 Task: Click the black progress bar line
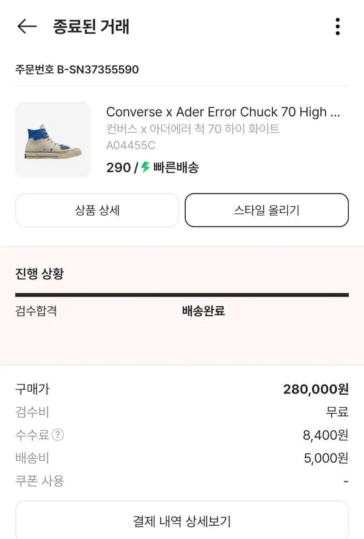[182, 295]
